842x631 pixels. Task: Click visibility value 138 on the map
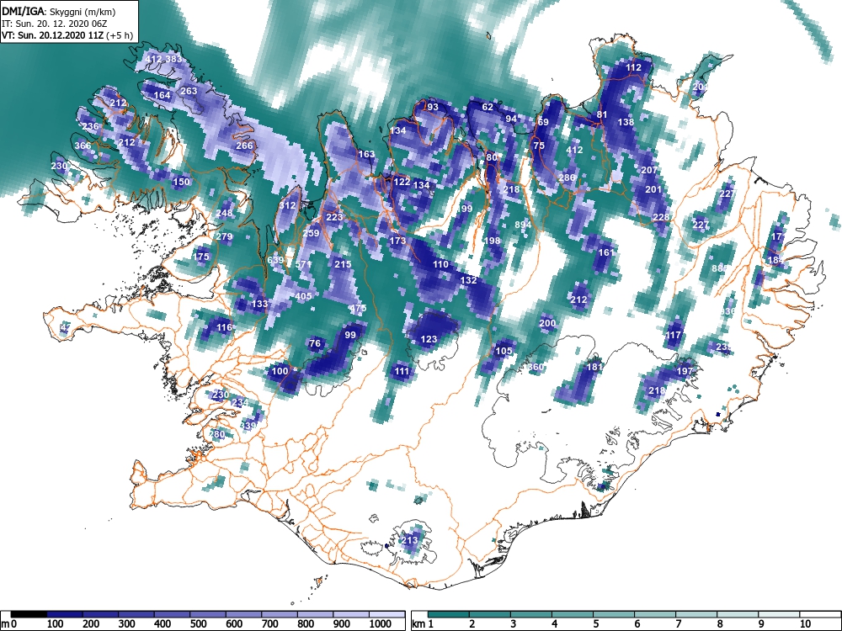click(x=626, y=122)
